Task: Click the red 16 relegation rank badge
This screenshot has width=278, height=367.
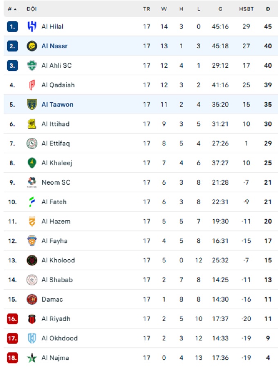Action: pyautogui.click(x=12, y=319)
